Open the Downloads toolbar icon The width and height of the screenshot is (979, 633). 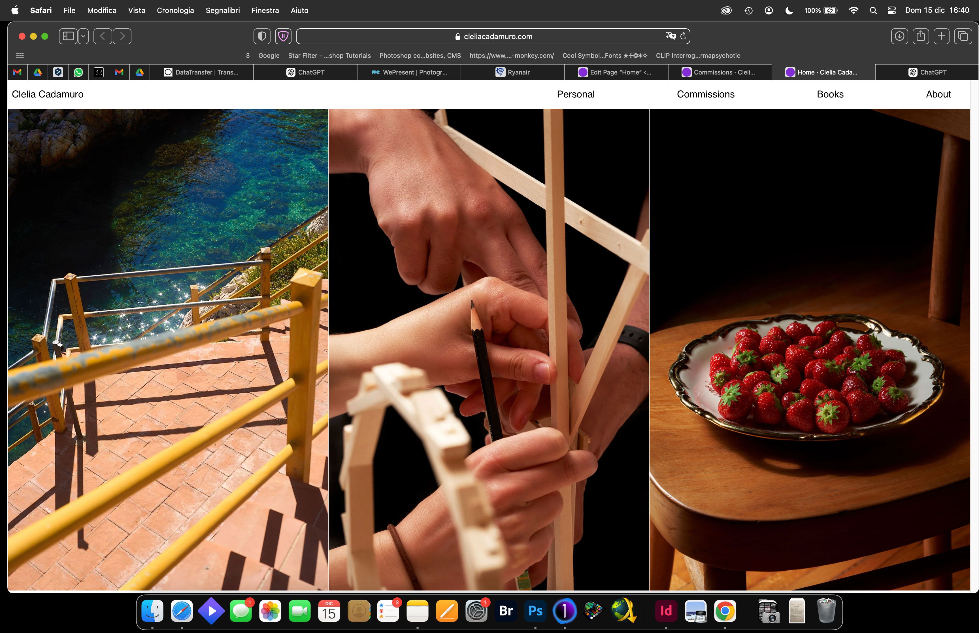pyautogui.click(x=899, y=36)
